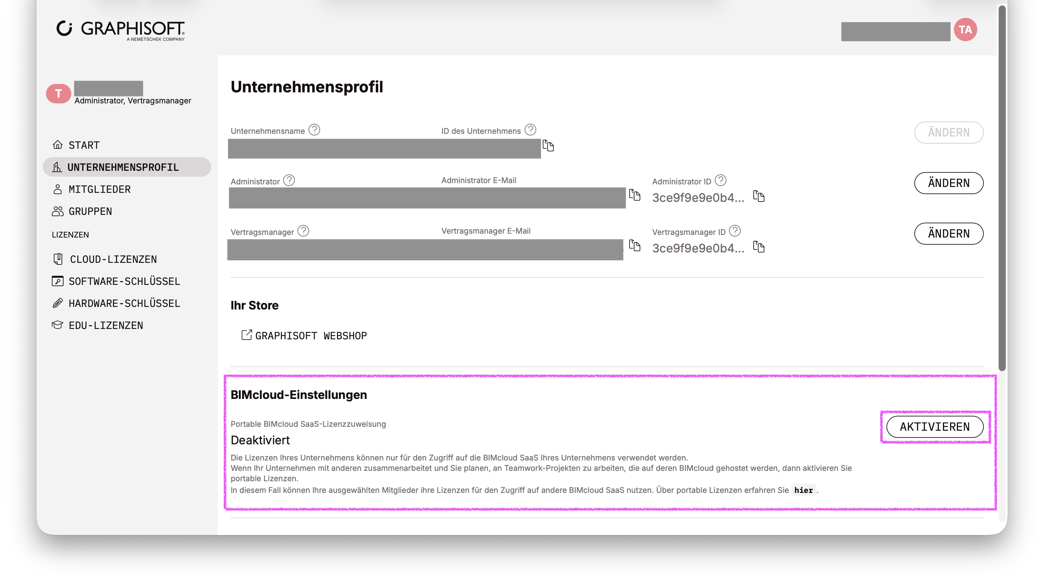This screenshot has width=1044, height=583.
Task: Click 'Portable BIMcloud SaaS-Lizenzzuweisung' label
Action: pos(308,424)
